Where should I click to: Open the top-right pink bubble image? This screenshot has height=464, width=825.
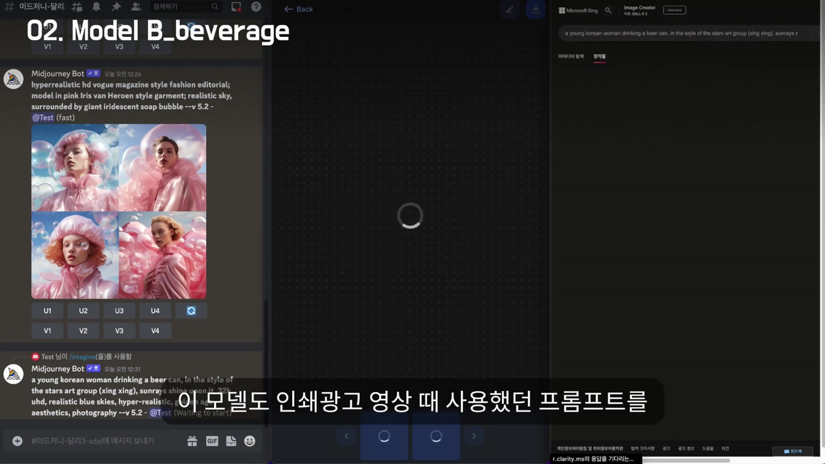point(163,168)
